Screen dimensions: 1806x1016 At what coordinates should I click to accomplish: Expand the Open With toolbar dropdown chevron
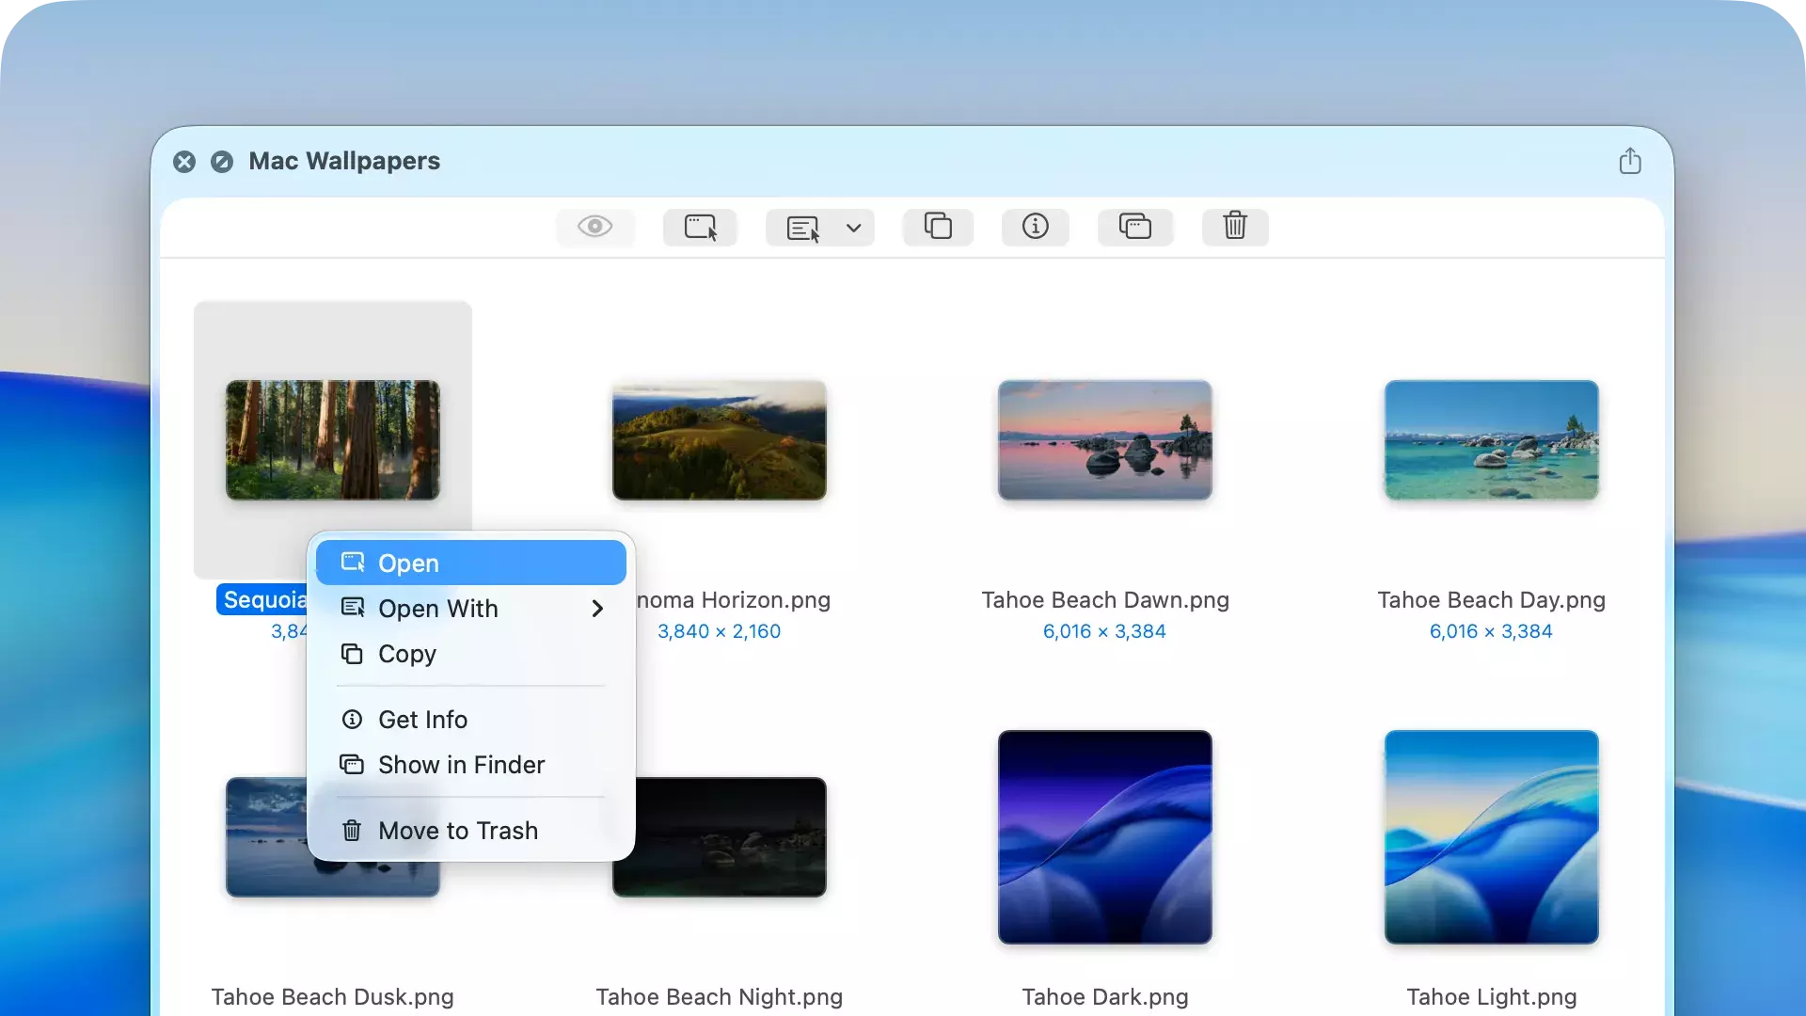[x=853, y=228]
